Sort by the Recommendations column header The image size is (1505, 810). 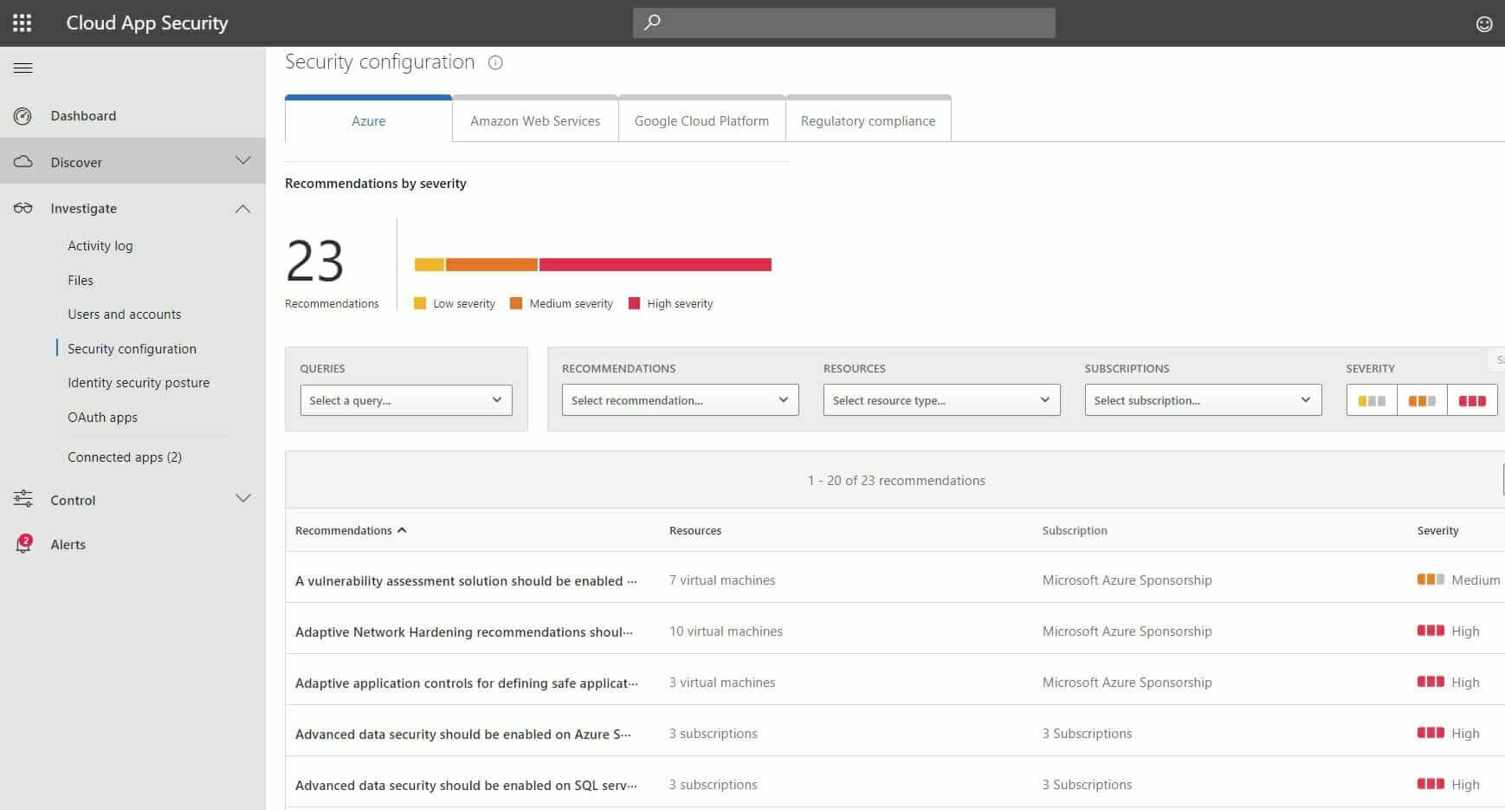pos(351,530)
